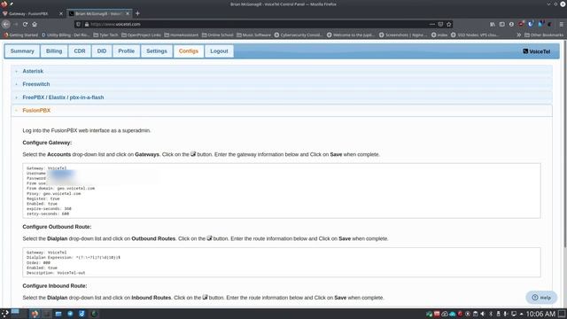Open the Summary tab
The width and height of the screenshot is (567, 319).
[22, 51]
